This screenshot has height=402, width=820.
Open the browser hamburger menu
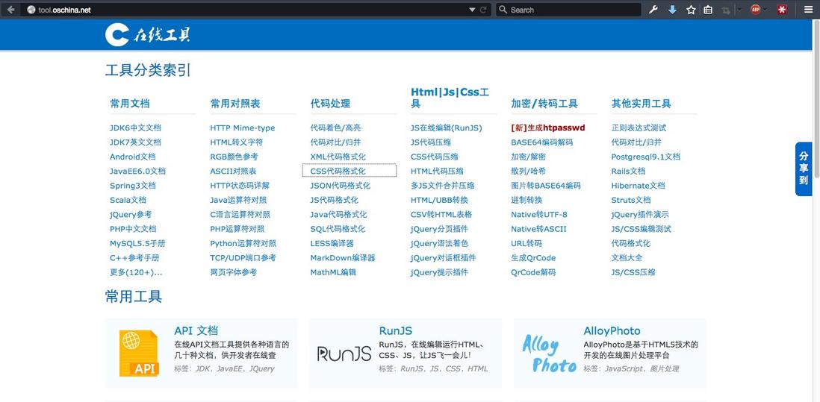[x=809, y=10]
